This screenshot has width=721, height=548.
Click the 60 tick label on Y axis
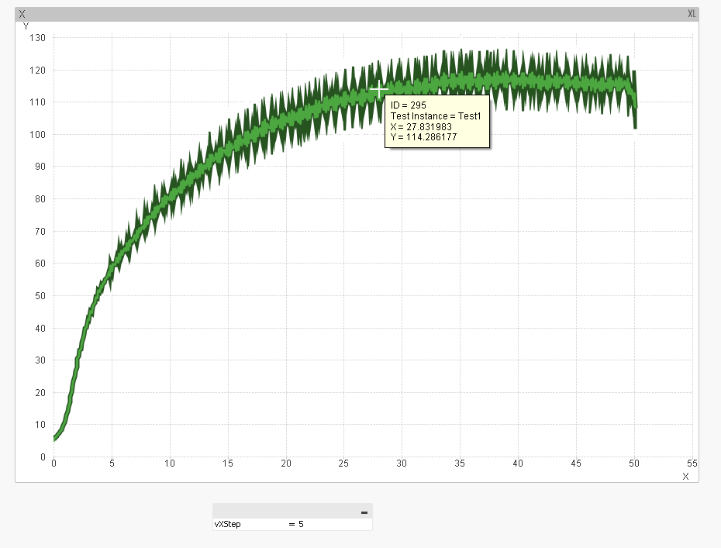(x=40, y=264)
